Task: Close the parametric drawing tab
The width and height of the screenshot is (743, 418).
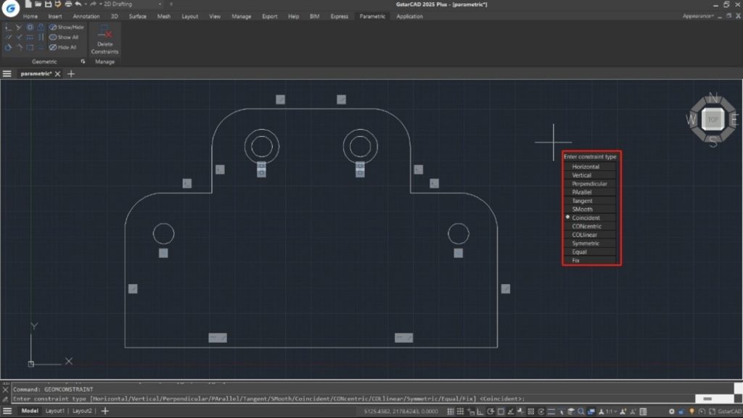Action: (59, 73)
